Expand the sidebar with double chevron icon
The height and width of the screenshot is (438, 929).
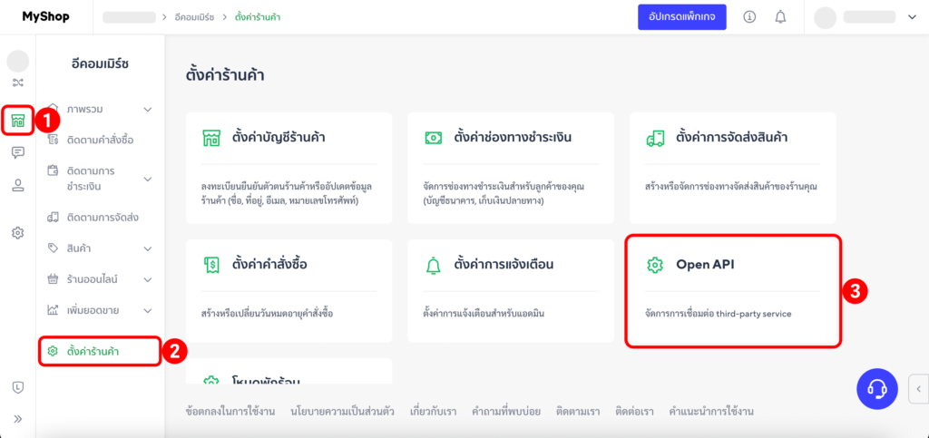point(18,418)
